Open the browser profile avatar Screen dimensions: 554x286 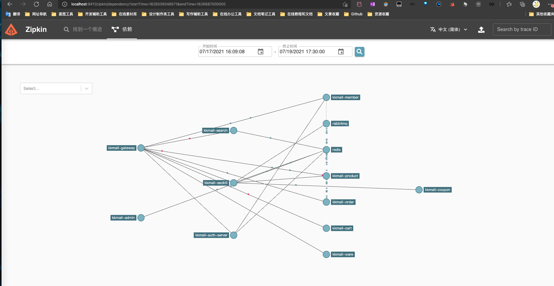pyautogui.click(x=536, y=4)
